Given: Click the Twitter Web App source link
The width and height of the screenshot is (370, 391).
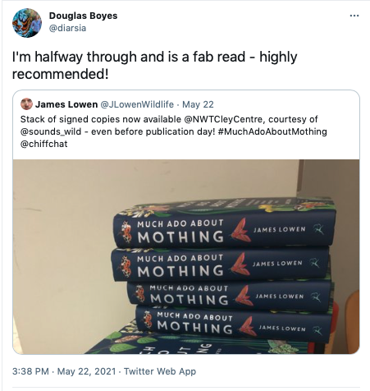Looking at the screenshot, I should tap(160, 371).
